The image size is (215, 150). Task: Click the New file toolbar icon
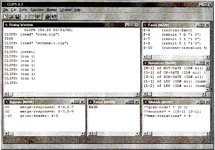point(5,17)
